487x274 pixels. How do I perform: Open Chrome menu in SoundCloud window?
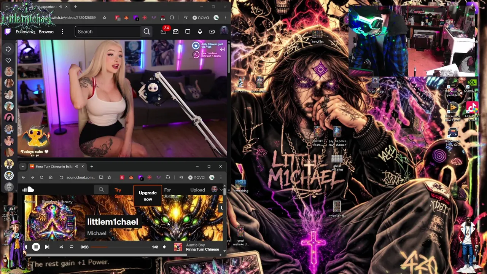(221, 177)
